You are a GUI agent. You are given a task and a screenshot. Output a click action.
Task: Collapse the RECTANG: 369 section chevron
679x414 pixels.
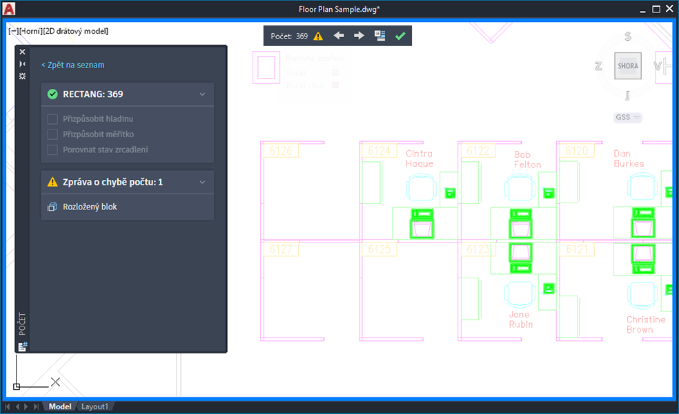202,94
